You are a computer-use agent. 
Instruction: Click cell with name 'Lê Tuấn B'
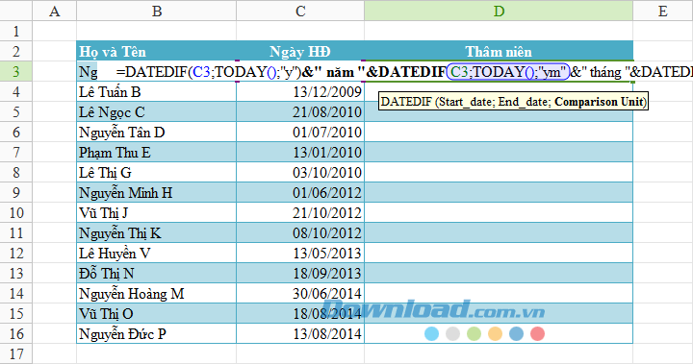coord(157,92)
